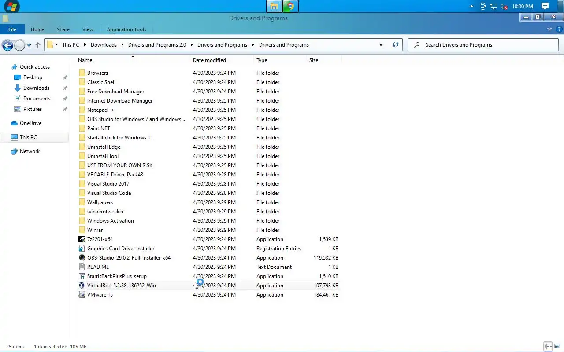
Task: Select Internet Download Manager folder name
Action: [120, 101]
